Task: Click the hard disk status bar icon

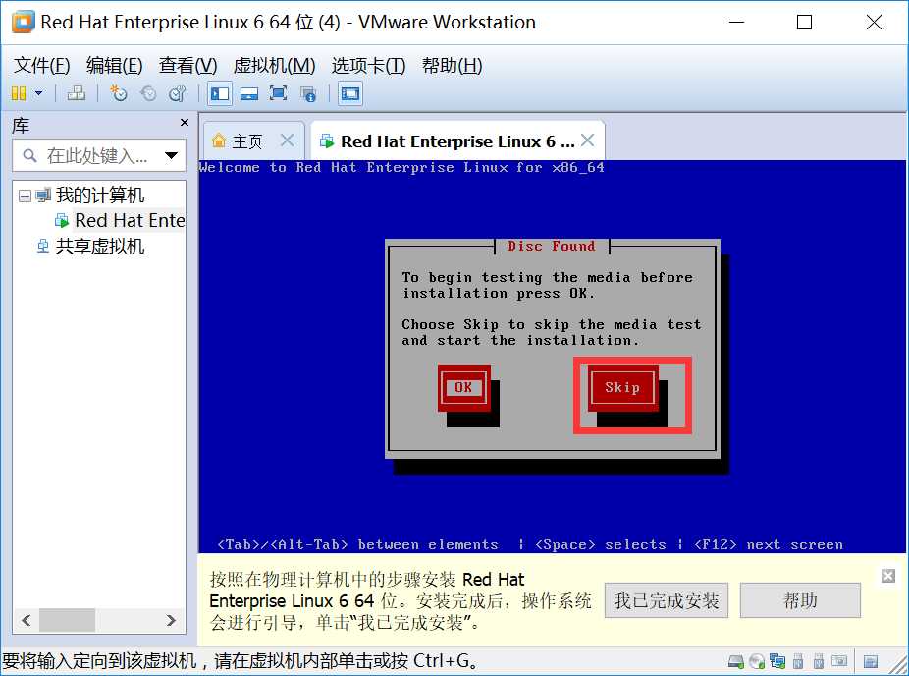Action: coord(736,661)
